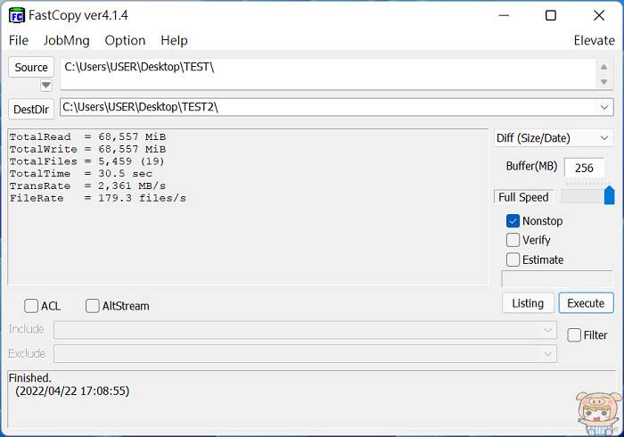Enable the ACL checkbox
Screen dimensions: 624x437
point(31,306)
